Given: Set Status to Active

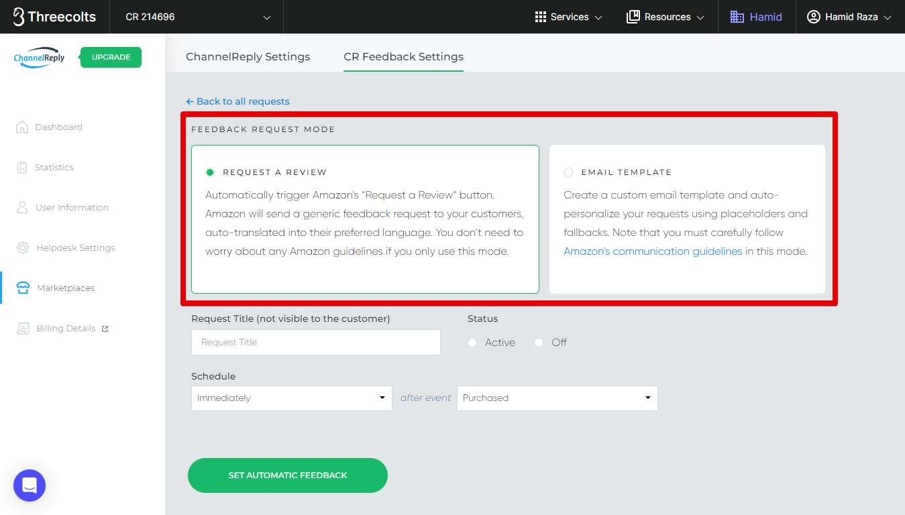Looking at the screenshot, I should point(472,343).
